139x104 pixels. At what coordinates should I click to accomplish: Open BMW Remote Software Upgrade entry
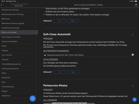click(x=19, y=23)
